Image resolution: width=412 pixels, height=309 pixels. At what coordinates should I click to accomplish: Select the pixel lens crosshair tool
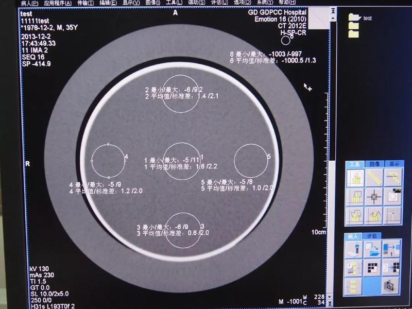tap(374, 197)
